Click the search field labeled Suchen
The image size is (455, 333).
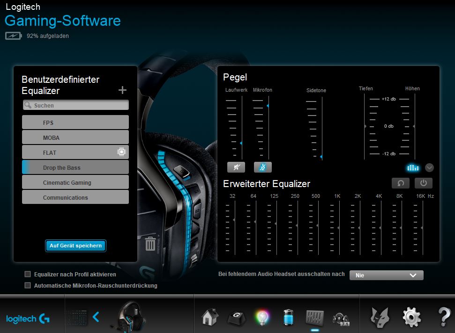(x=76, y=105)
